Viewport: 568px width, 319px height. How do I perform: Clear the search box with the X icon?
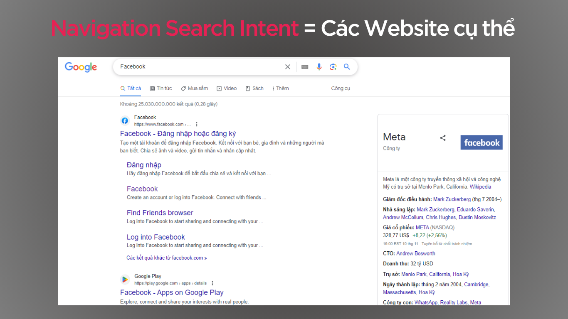(x=287, y=67)
